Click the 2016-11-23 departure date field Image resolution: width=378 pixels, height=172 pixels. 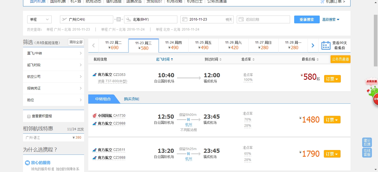click(x=207, y=19)
